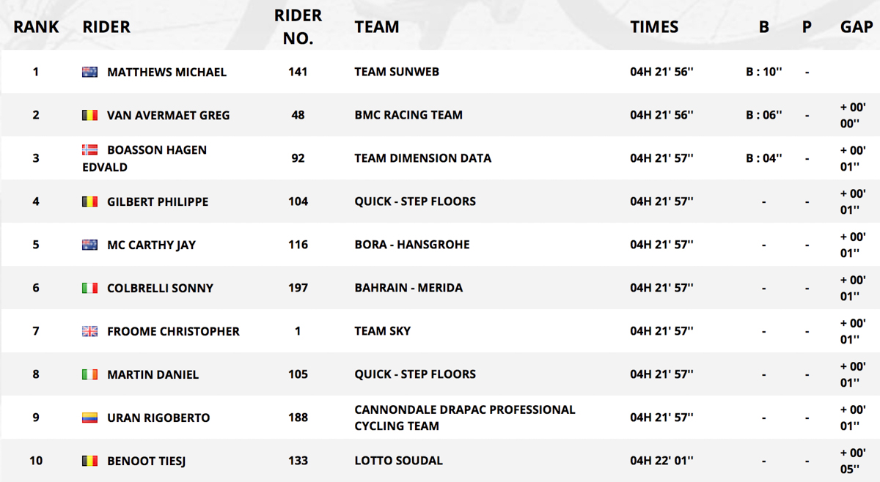Click the Italian flag beside Colbrelli Sonny
This screenshot has width=880, height=482.
[x=89, y=288]
